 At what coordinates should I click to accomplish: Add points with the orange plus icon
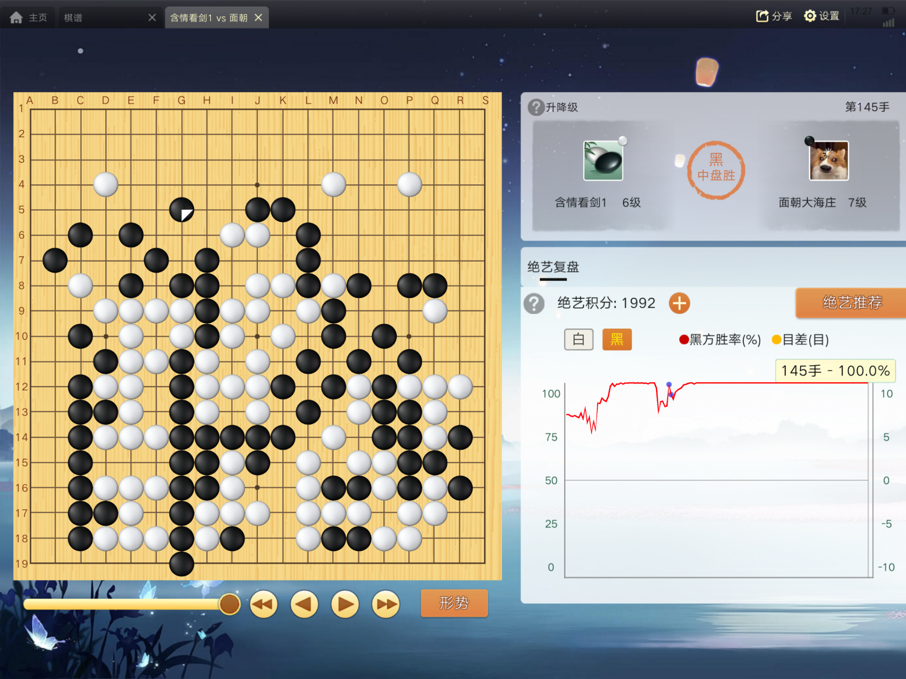(x=679, y=303)
